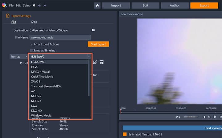This screenshot has height=138, width=222.
Task: Click the orange estimated file size swatch
Action: click(125, 134)
